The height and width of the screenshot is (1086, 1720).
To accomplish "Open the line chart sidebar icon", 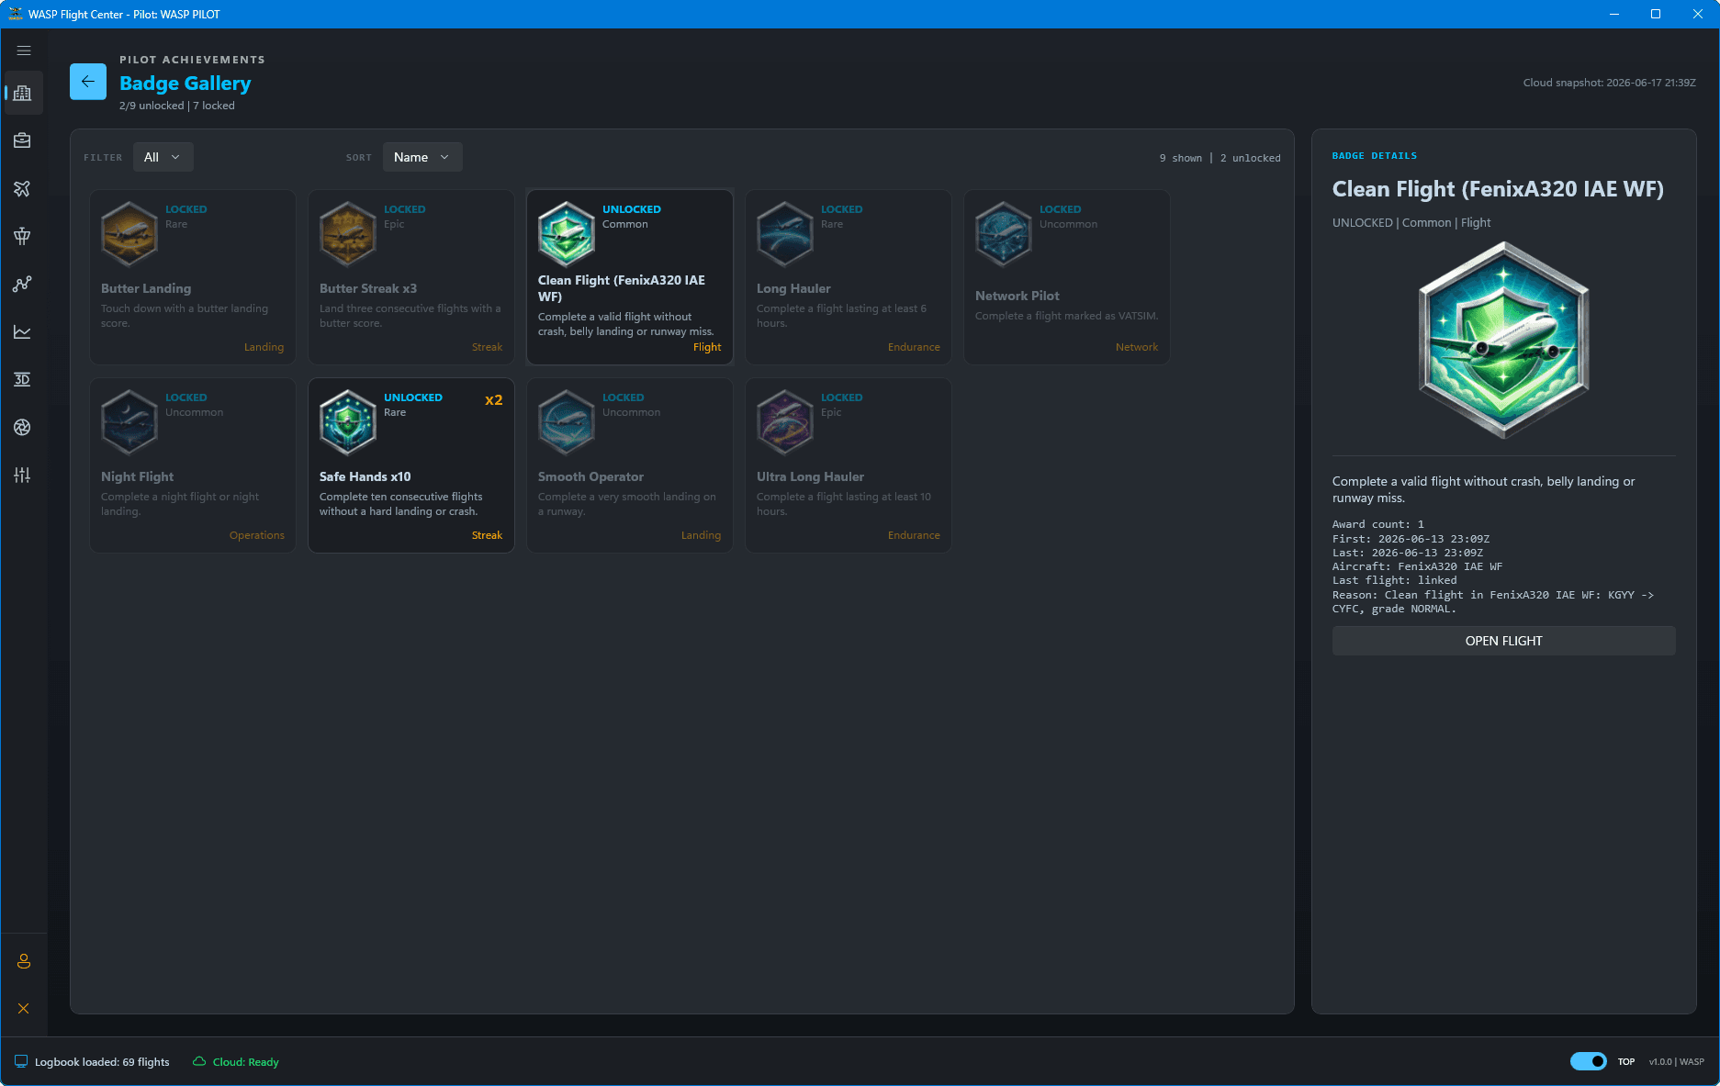I will pyautogui.click(x=23, y=331).
